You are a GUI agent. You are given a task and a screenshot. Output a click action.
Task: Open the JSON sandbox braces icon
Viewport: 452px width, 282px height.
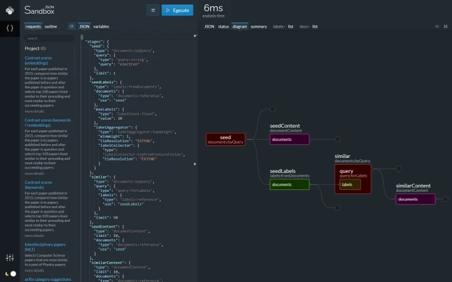pyautogui.click(x=10, y=28)
